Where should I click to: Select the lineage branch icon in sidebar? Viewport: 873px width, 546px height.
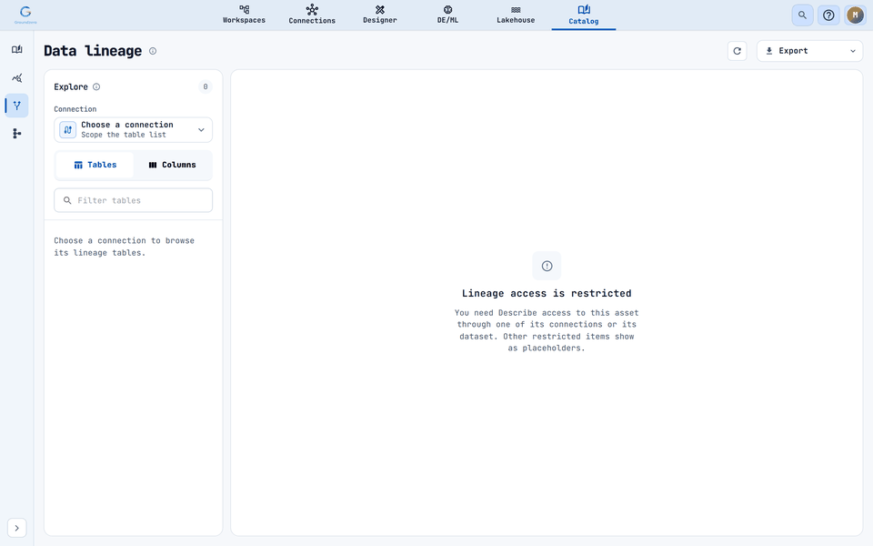16,106
